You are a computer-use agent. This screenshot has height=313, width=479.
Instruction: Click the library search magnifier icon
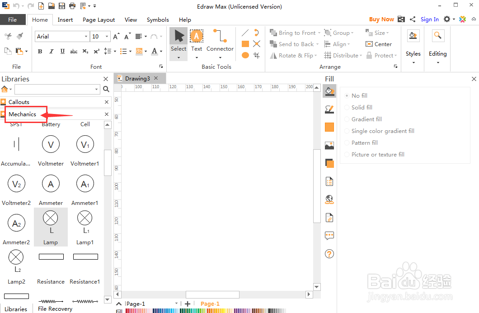tap(106, 89)
